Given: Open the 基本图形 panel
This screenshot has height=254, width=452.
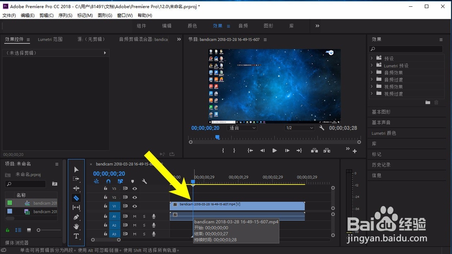Looking at the screenshot, I should point(381,112).
